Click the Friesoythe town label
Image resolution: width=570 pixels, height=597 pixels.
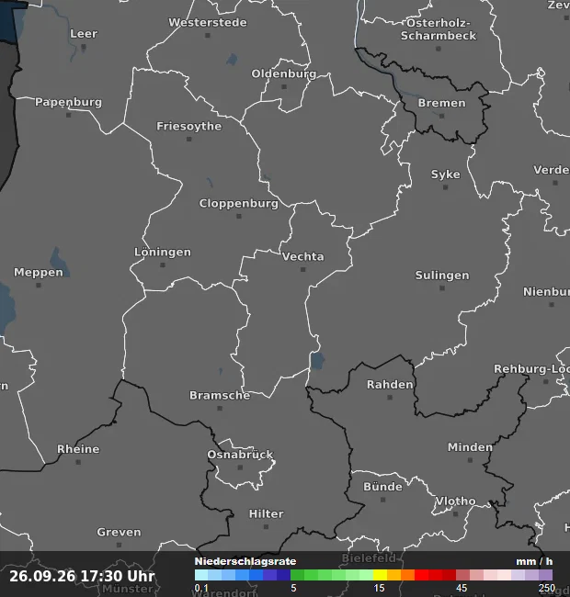[x=189, y=126]
